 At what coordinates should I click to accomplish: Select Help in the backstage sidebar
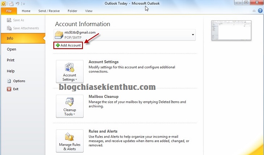pos(10,71)
